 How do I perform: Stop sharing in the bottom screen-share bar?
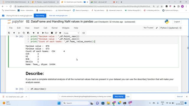pos(119,97)
